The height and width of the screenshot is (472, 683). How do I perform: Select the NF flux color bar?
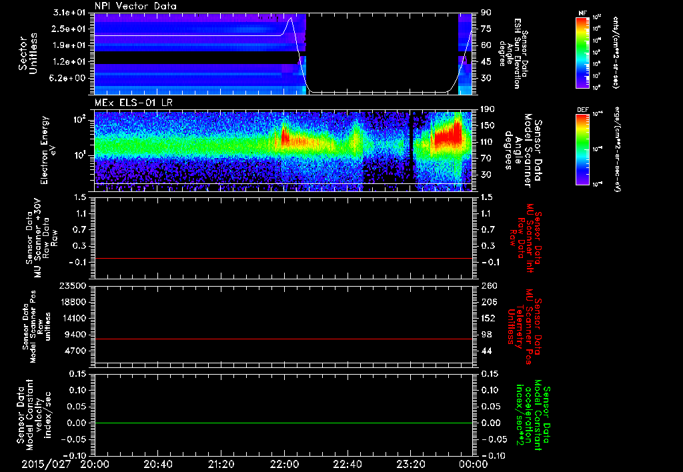(582, 53)
